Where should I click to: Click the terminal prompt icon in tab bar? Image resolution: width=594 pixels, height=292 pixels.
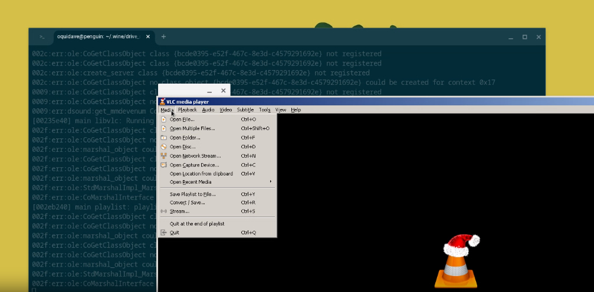pos(42,36)
